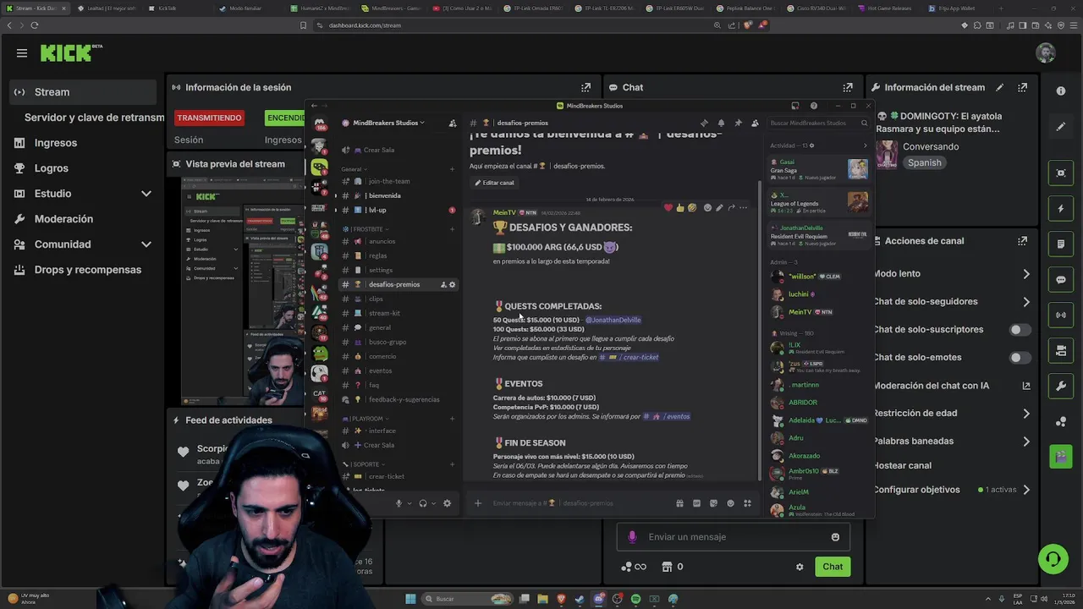
Task: Click the lightning bolt icon in right toolbar
Action: point(1061,209)
